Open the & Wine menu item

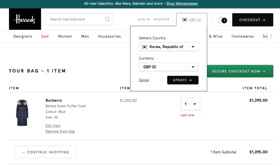216,36
